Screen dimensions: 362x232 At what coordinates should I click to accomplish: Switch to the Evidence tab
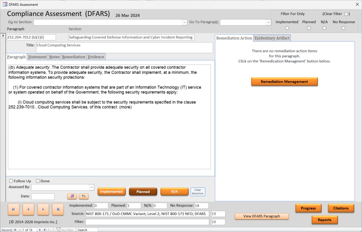(x=96, y=57)
